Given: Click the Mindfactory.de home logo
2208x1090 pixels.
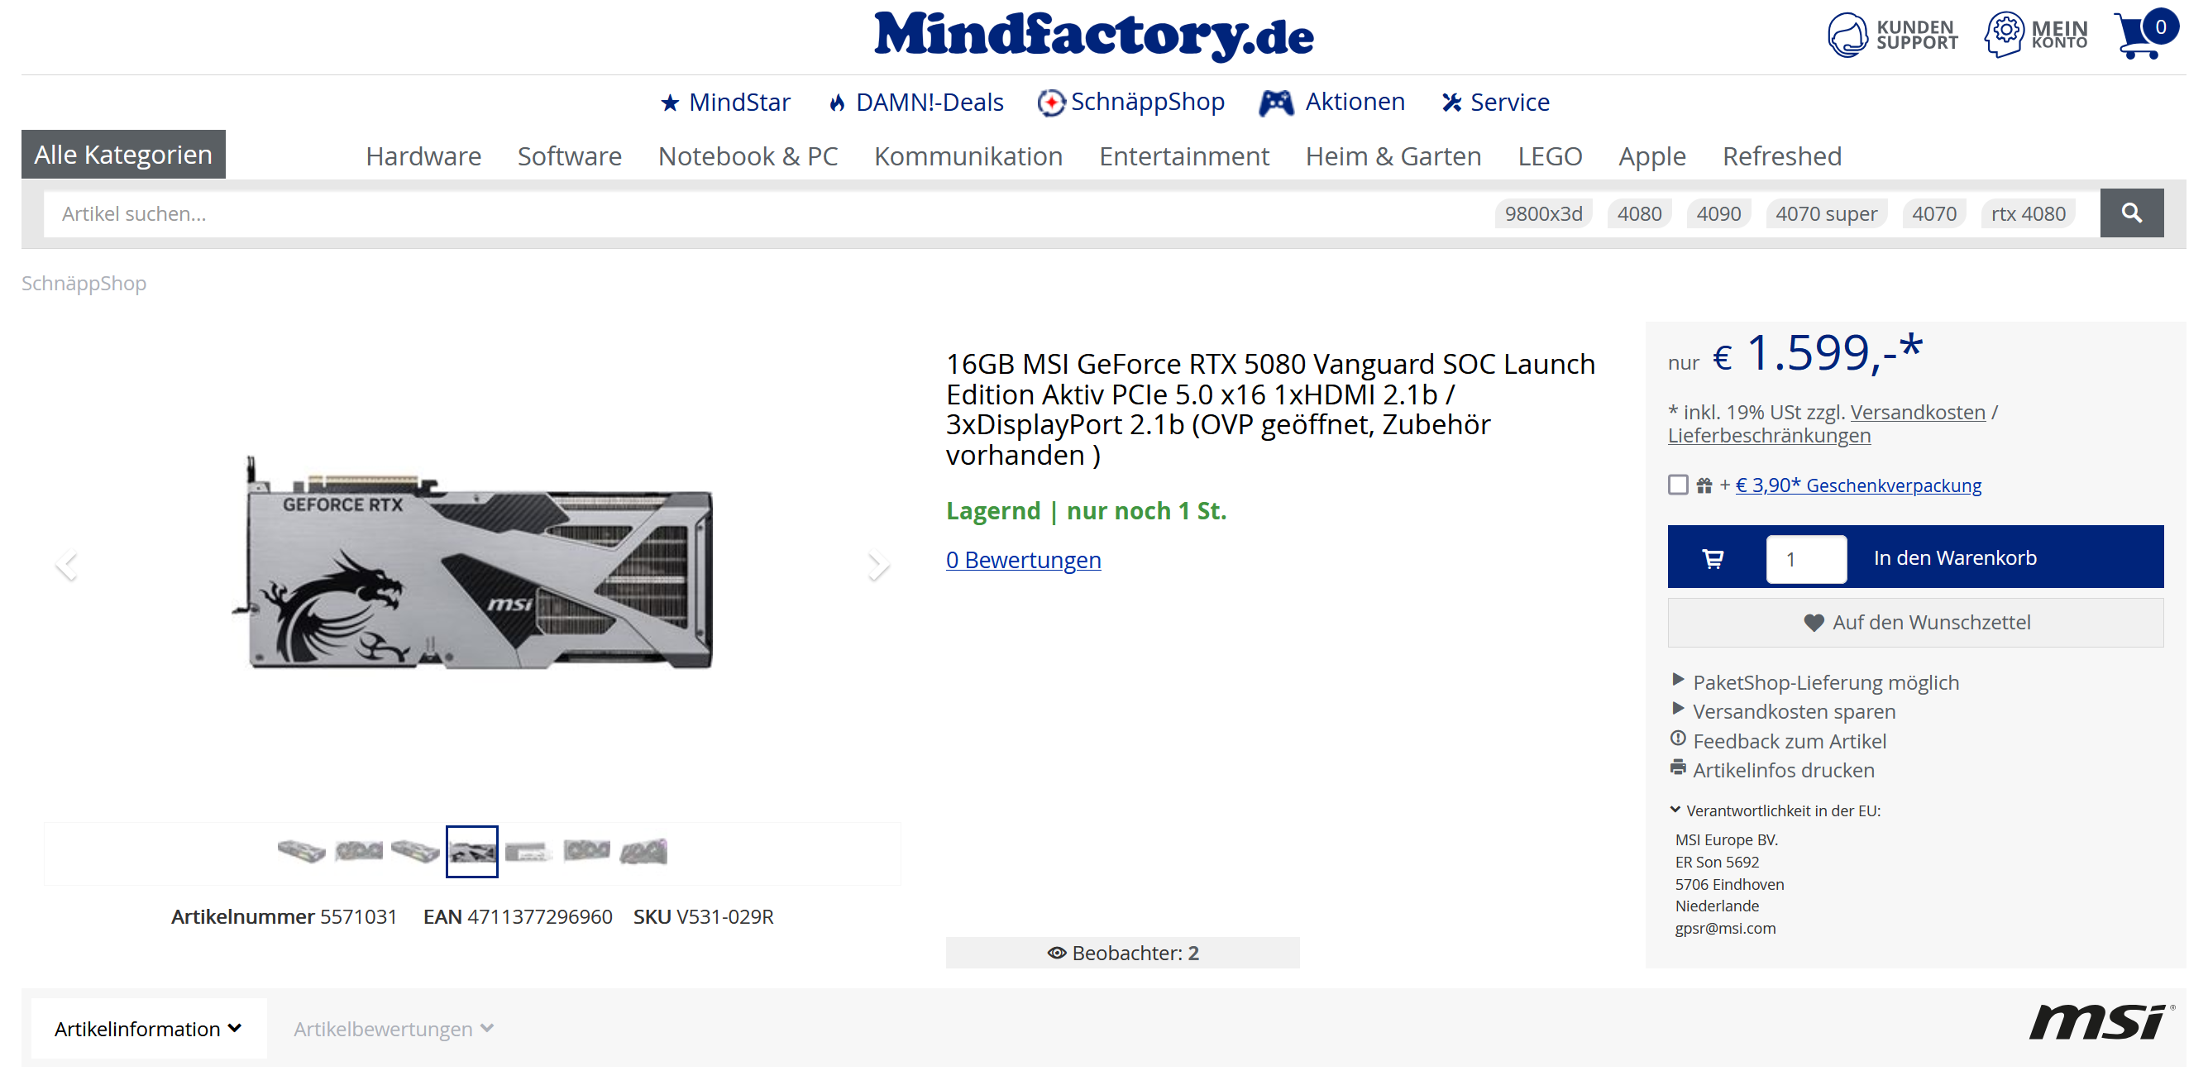Looking at the screenshot, I should pos(1093,35).
